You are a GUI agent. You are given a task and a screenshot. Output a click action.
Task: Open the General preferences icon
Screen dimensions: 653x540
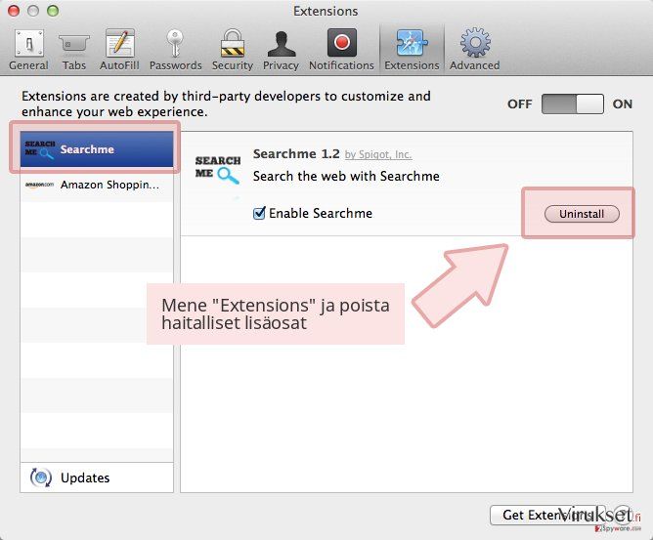pyautogui.click(x=28, y=43)
